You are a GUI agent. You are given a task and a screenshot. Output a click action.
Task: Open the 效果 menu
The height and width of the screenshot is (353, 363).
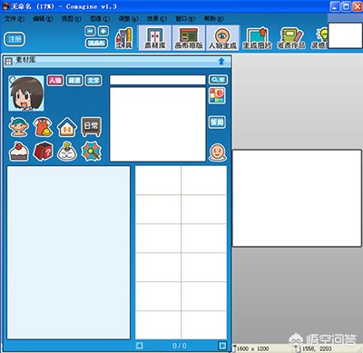coord(157,19)
